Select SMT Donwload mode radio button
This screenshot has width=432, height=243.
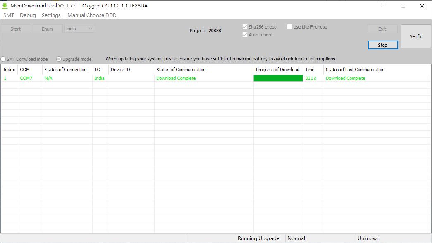3,59
